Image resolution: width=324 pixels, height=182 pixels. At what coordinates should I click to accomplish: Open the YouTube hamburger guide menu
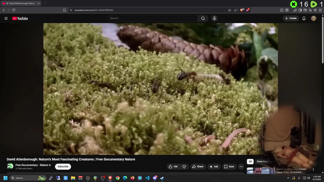(x=6, y=18)
